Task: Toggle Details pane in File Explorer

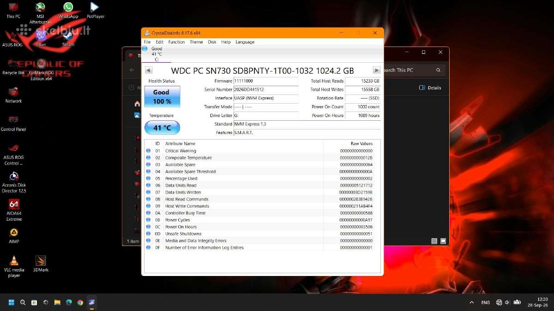Action: coord(430,88)
